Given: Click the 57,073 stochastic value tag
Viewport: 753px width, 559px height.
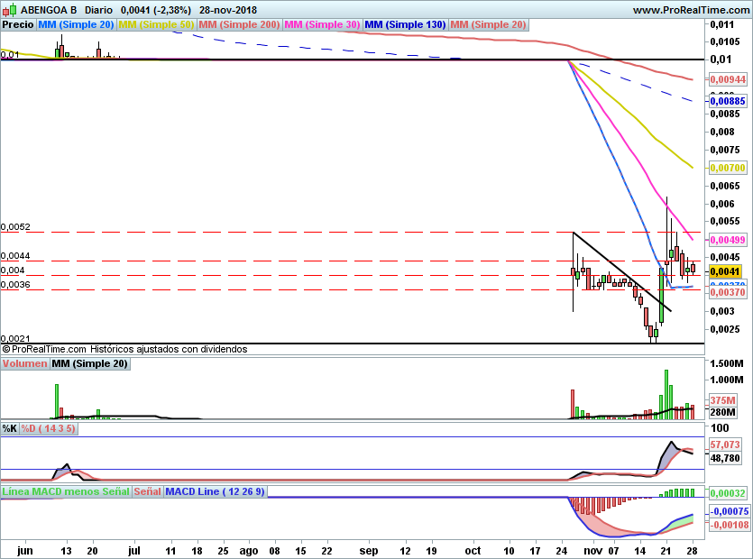Looking at the screenshot, I should point(725,444).
